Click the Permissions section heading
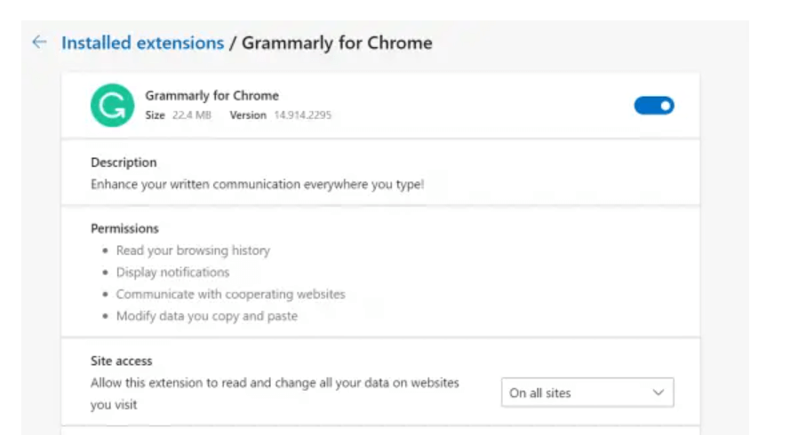790x435 pixels. point(124,228)
